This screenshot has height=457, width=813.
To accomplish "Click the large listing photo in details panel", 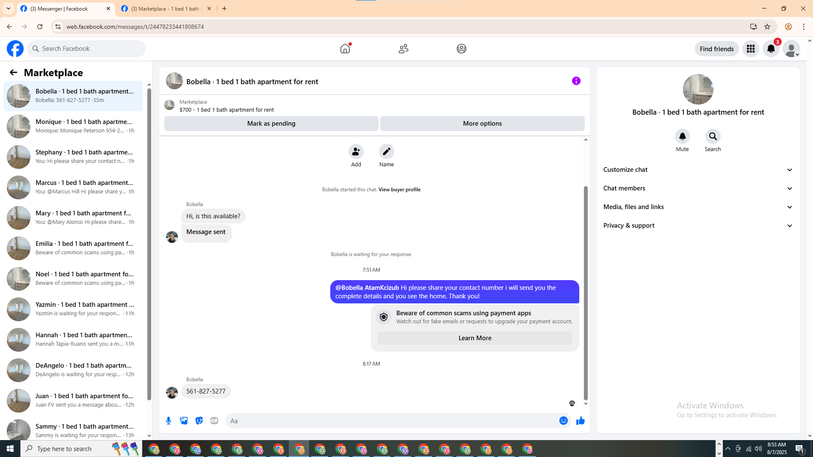I will click(x=698, y=89).
